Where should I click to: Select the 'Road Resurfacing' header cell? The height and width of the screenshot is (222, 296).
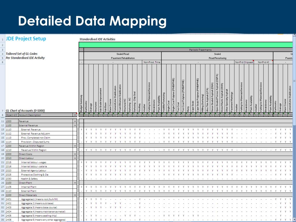pos(217,58)
